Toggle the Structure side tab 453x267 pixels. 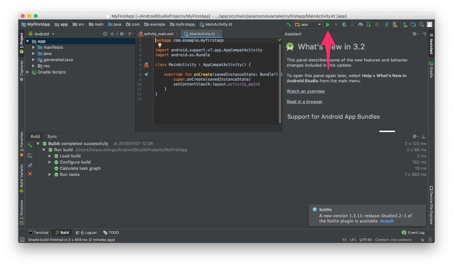click(x=21, y=212)
